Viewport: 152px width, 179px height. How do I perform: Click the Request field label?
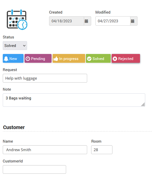tap(10, 70)
